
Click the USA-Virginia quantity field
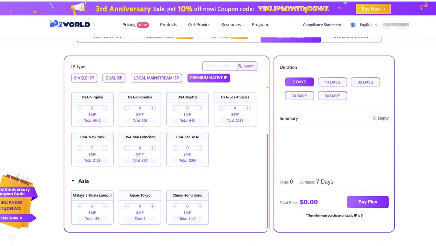click(x=92, y=108)
